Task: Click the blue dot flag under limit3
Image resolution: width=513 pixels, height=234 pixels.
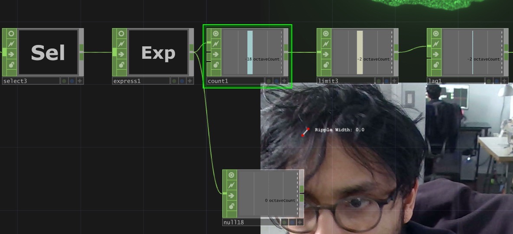Action: pyautogui.click(x=387, y=81)
